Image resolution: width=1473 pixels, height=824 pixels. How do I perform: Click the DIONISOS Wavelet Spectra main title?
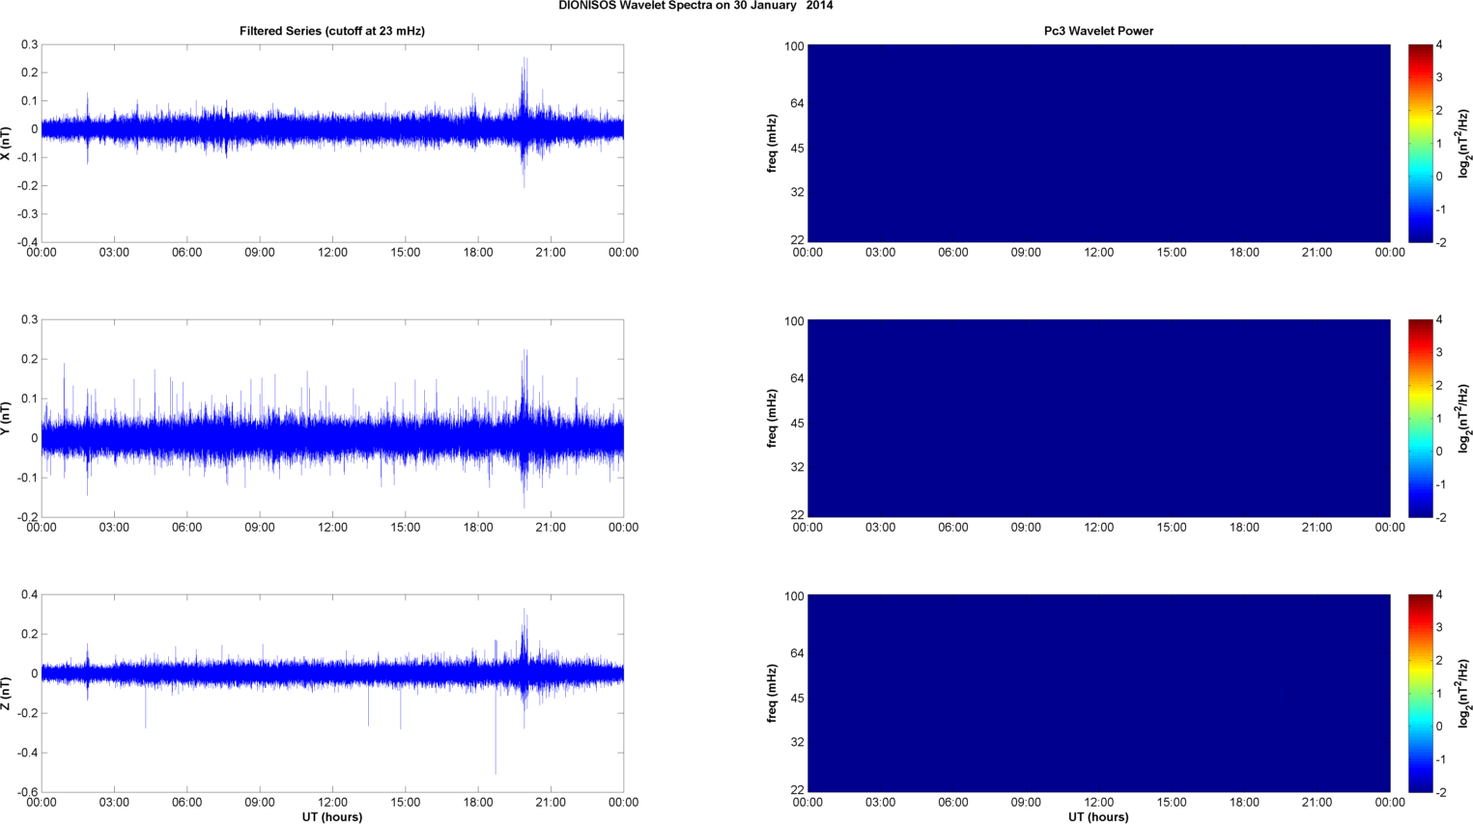(695, 6)
